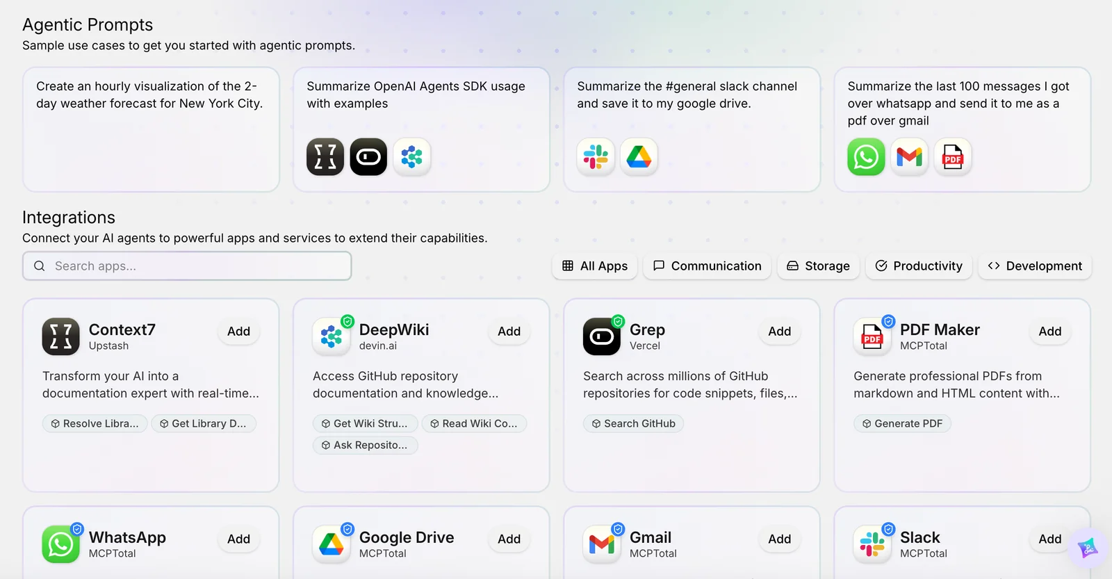Click the Gmail integration icon
Viewport: 1112px width, 579px height.
[602, 544]
